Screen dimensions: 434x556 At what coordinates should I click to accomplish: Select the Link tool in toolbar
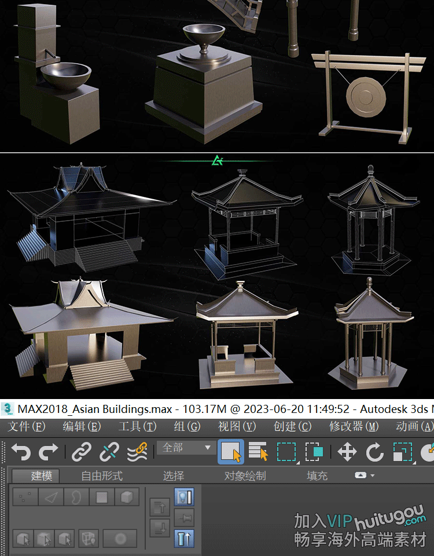coord(82,452)
